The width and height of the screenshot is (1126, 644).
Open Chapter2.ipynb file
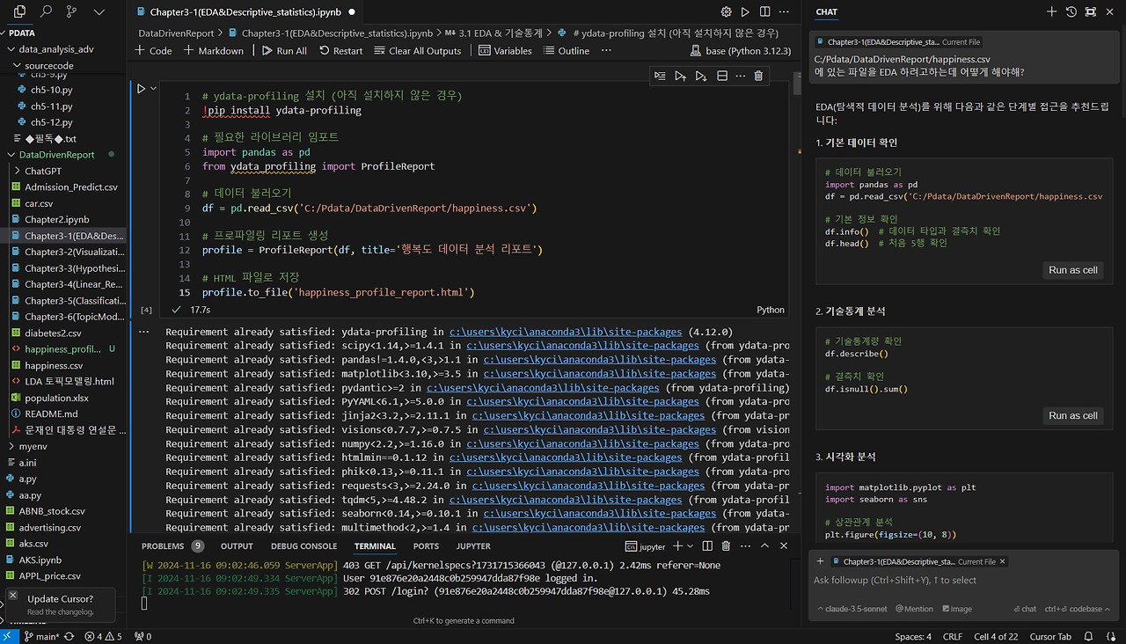tap(56, 219)
